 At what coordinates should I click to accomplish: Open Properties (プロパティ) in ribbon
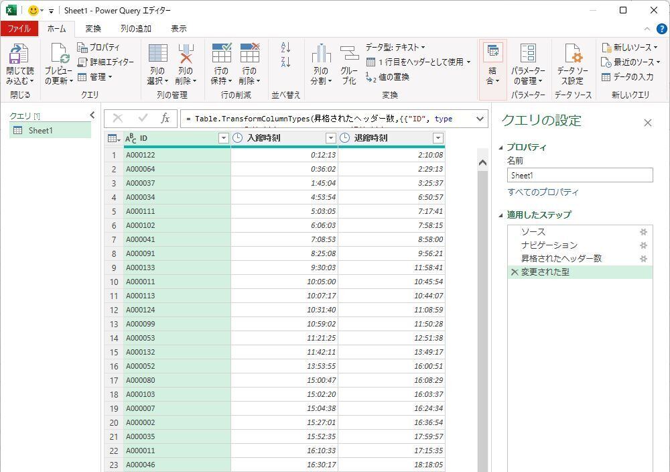(98, 47)
